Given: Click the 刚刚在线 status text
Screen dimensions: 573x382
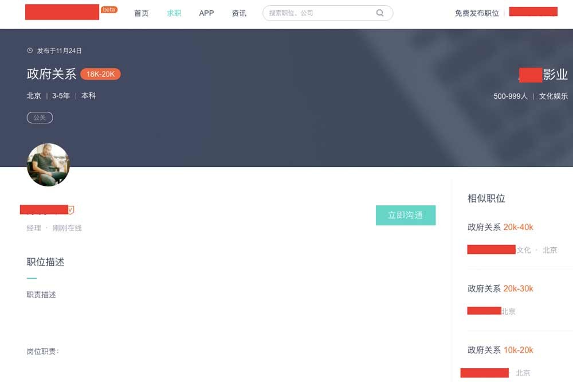Looking at the screenshot, I should click(x=67, y=228).
